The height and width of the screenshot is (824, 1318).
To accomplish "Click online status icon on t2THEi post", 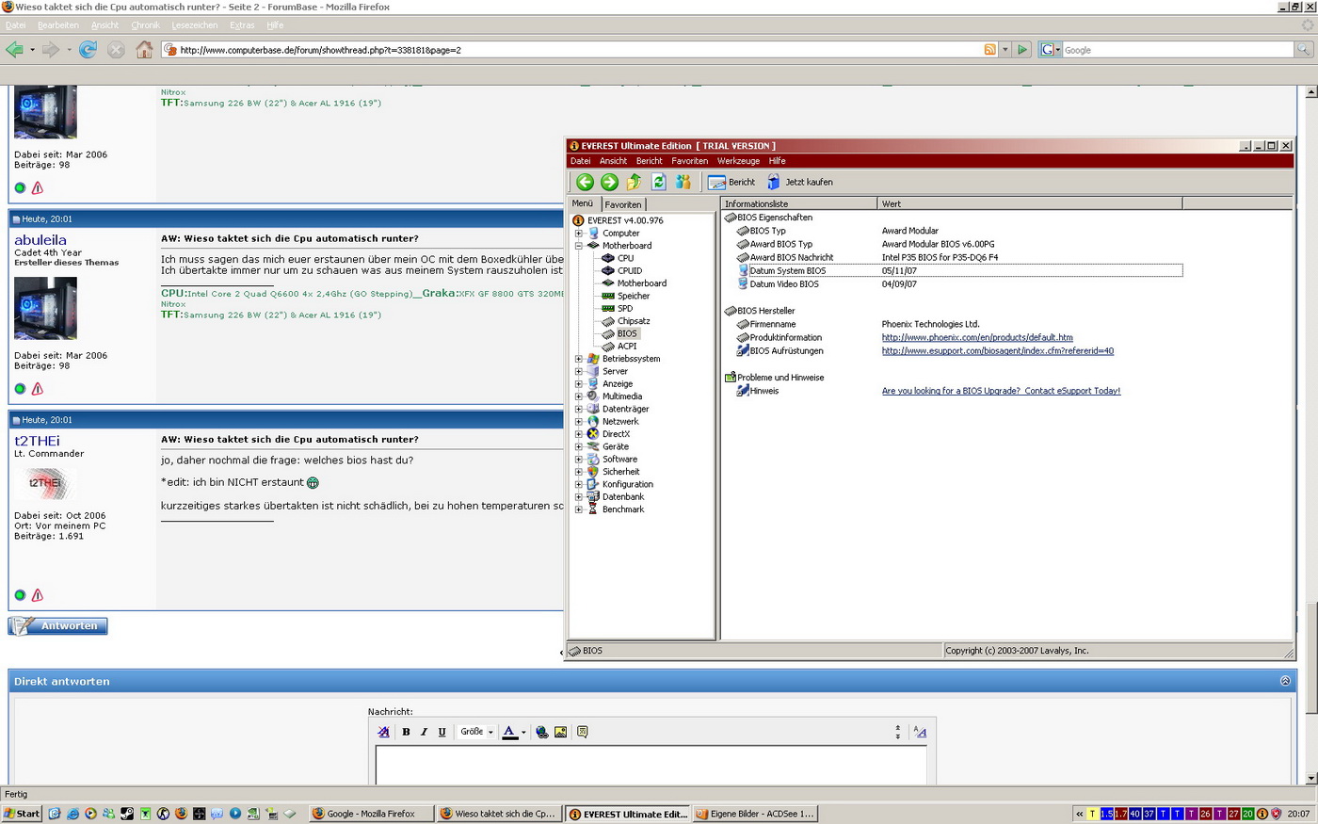I will pyautogui.click(x=20, y=595).
